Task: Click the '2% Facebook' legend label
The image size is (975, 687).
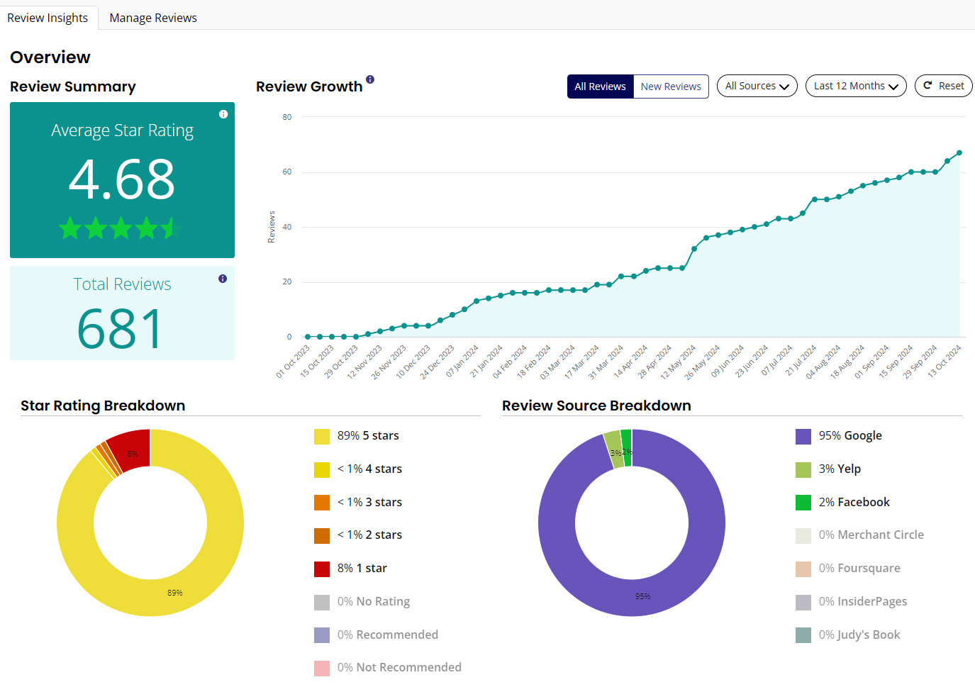Action: click(854, 502)
